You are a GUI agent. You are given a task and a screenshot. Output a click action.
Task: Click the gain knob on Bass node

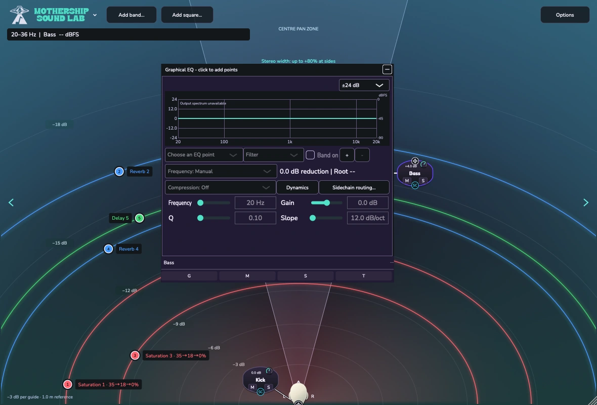(x=424, y=165)
